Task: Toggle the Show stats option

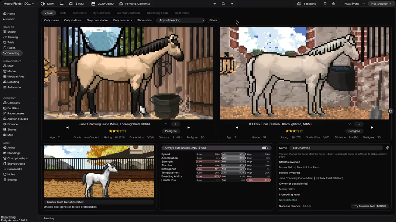Action: click(x=145, y=20)
